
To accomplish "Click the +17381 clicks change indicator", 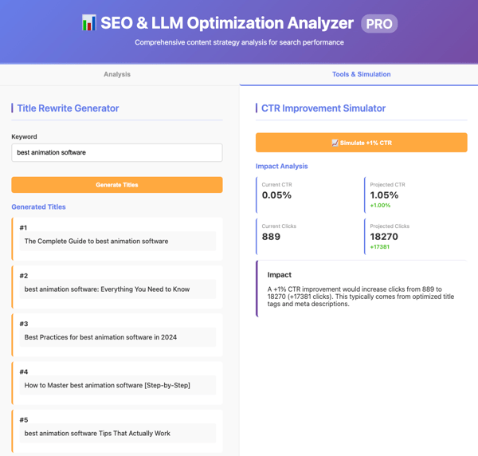I will 379,247.
